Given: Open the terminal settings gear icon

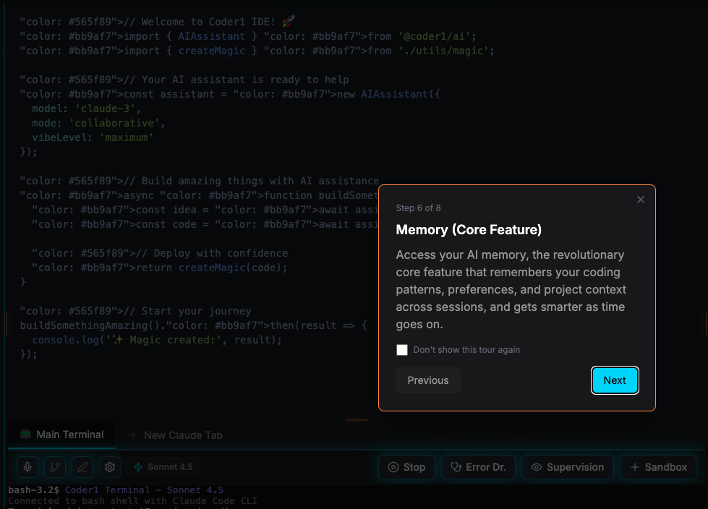Looking at the screenshot, I should click(x=109, y=467).
